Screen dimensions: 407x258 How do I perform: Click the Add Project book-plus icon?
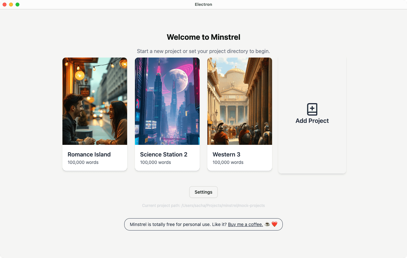coord(312,110)
